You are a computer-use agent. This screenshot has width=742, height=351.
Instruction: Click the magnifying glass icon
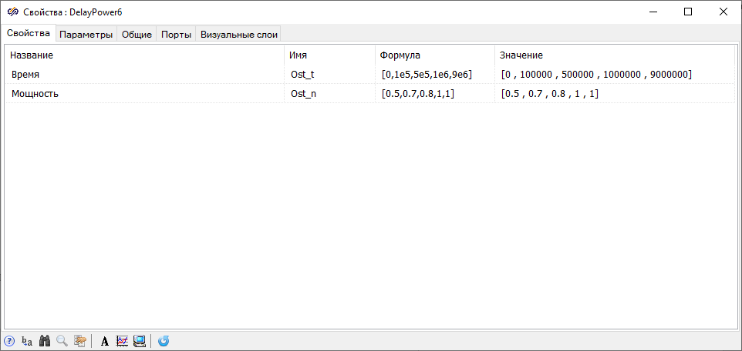point(62,341)
